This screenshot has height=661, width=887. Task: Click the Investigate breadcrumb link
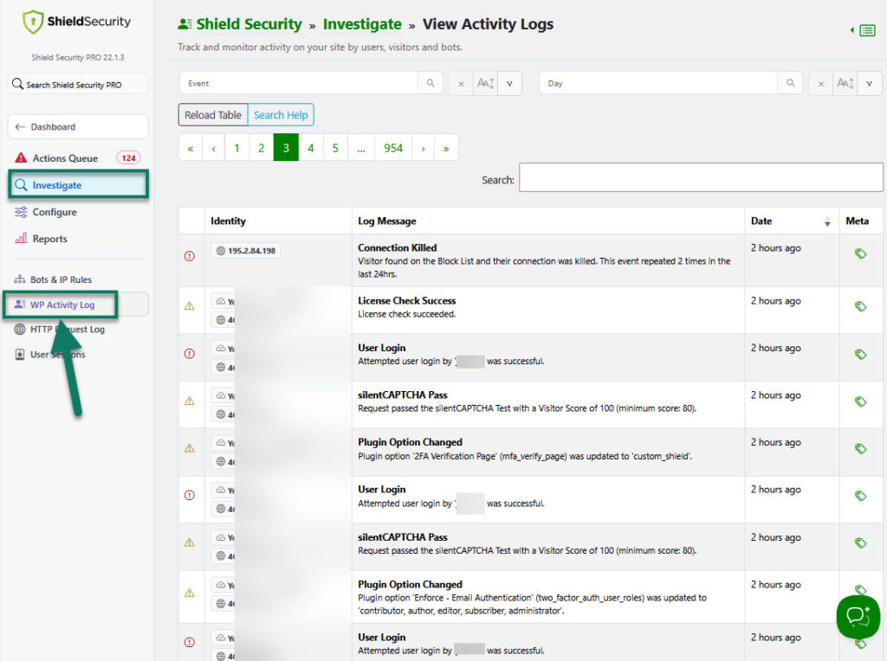362,24
